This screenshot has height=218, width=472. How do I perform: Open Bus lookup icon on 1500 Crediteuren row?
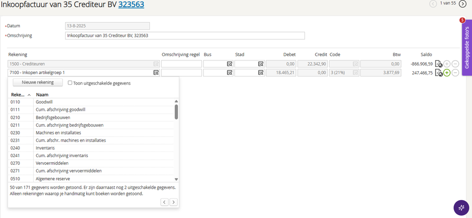click(x=229, y=64)
